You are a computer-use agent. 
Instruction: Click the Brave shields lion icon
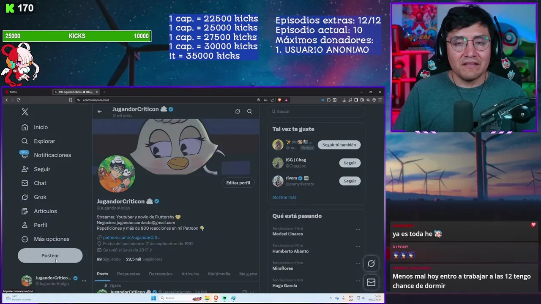[x=279, y=100]
